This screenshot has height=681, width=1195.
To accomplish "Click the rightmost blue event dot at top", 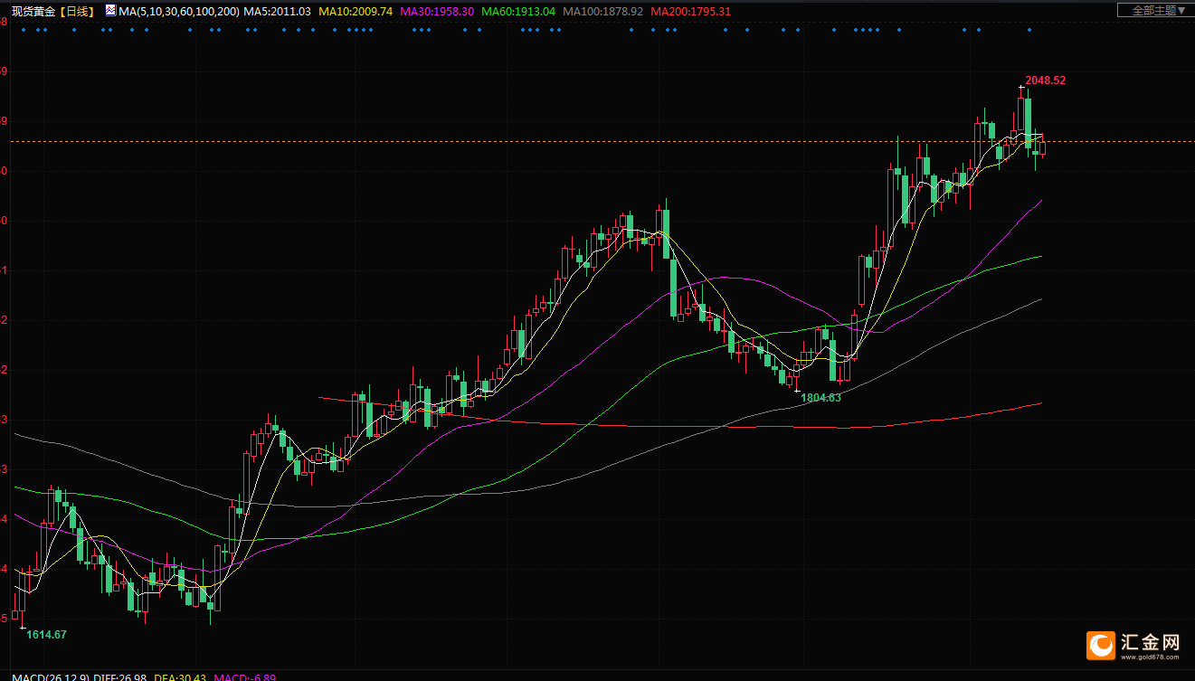I will [x=1030, y=30].
